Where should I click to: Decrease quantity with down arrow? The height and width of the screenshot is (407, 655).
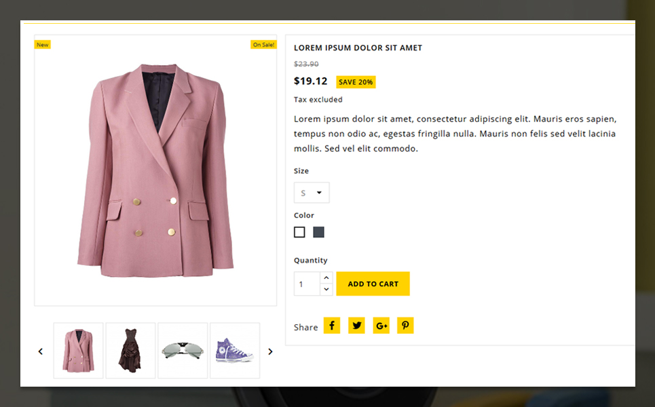coord(326,290)
